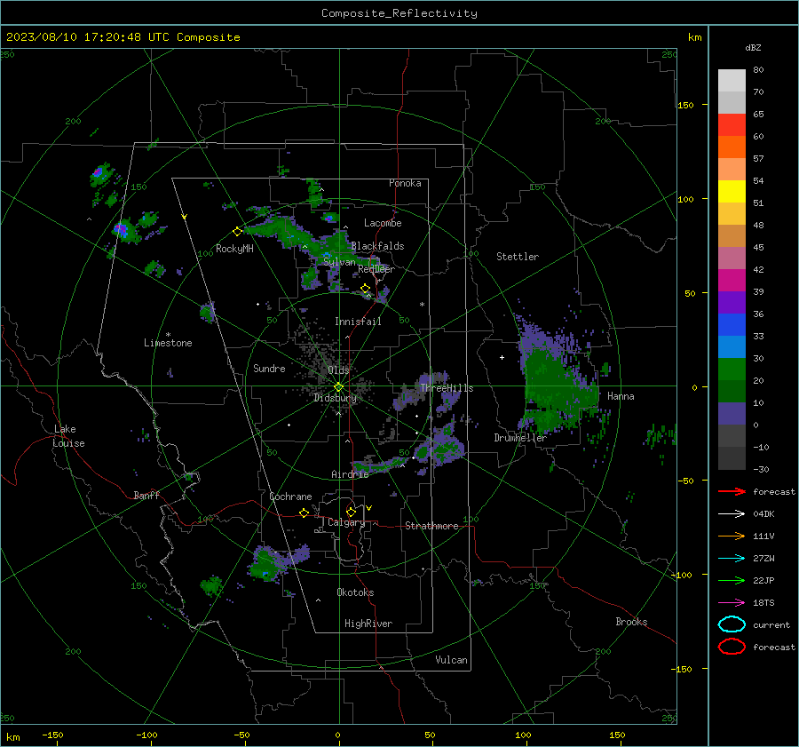This screenshot has height=747, width=799.
Task: Click the white asterisk marker above Limestone
Action: (x=168, y=335)
